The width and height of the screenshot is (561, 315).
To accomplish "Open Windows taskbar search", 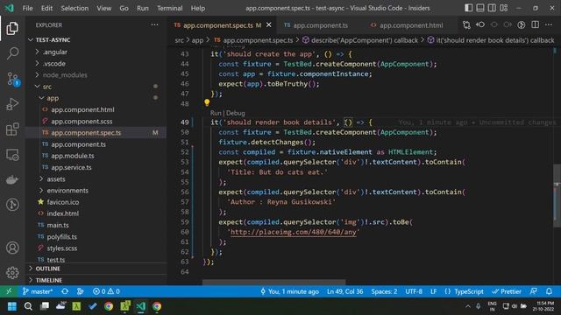I will tap(28, 306).
